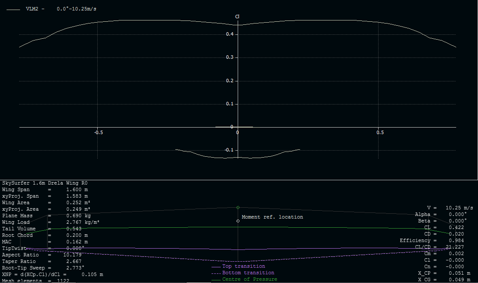Click the -0.1 tick label on the Cl axis
Screen dimensions: 478x283
(229, 150)
